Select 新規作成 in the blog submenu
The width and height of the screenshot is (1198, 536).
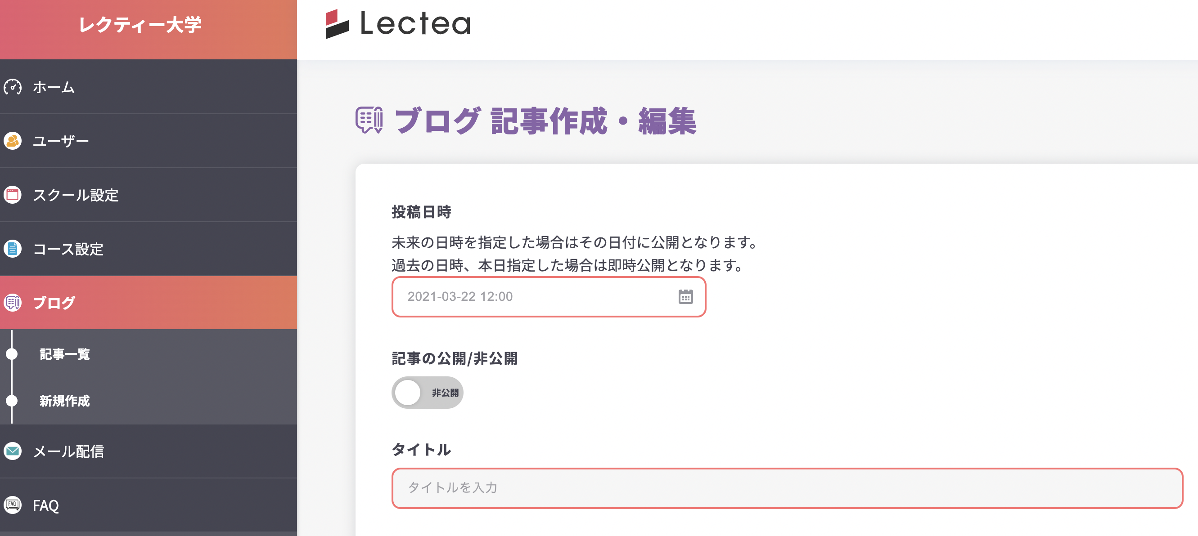65,401
